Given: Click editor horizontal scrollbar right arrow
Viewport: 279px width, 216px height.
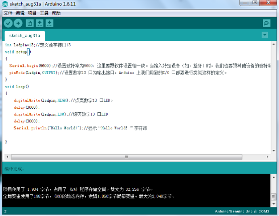Looking at the screenshot, I should point(267,157).
